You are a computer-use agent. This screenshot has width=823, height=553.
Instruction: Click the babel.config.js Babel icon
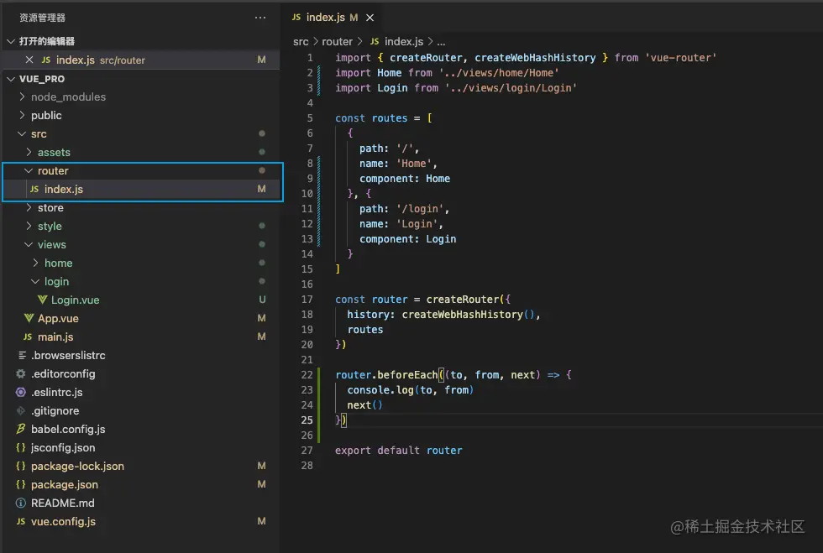[21, 429]
